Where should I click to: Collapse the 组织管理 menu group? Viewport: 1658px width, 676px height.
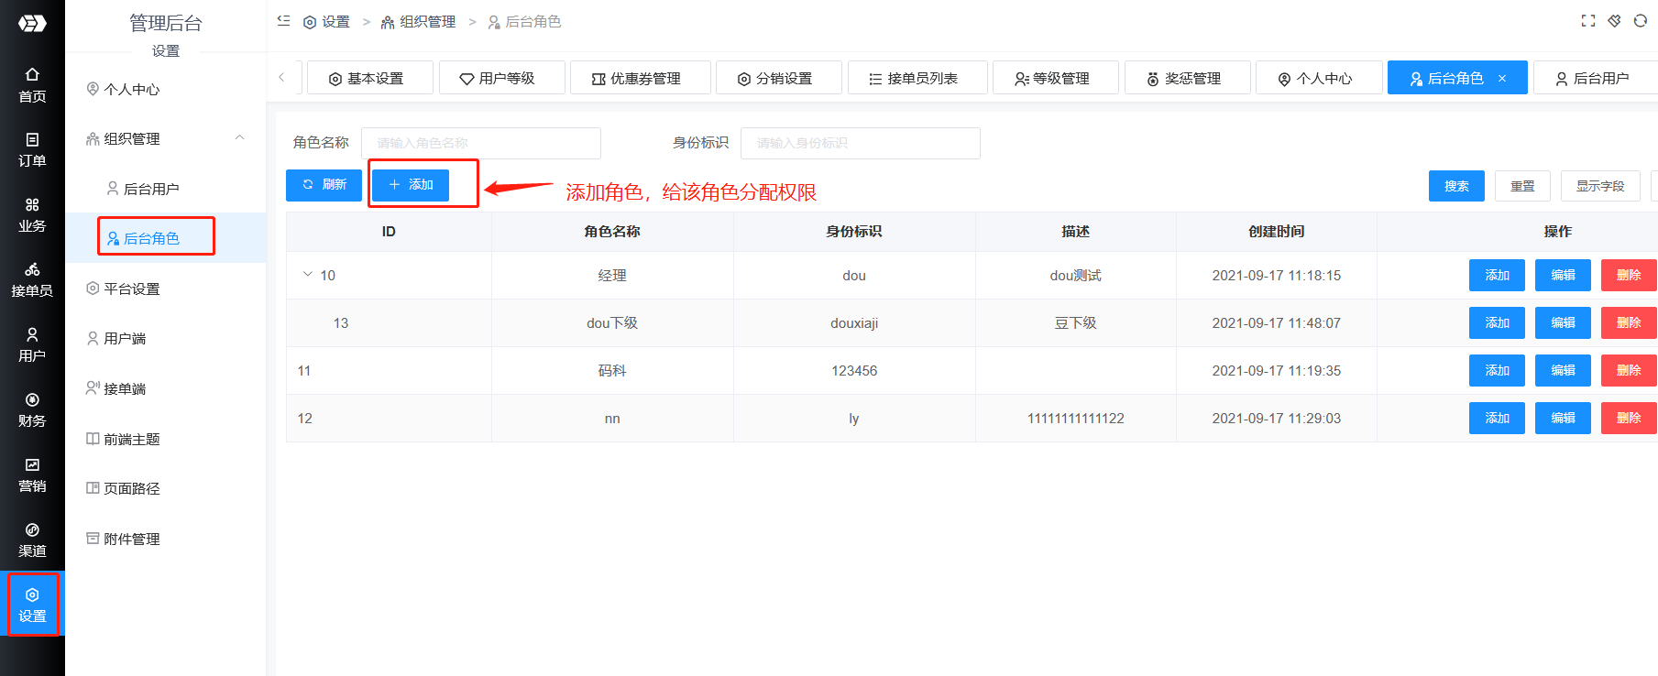[x=240, y=138]
